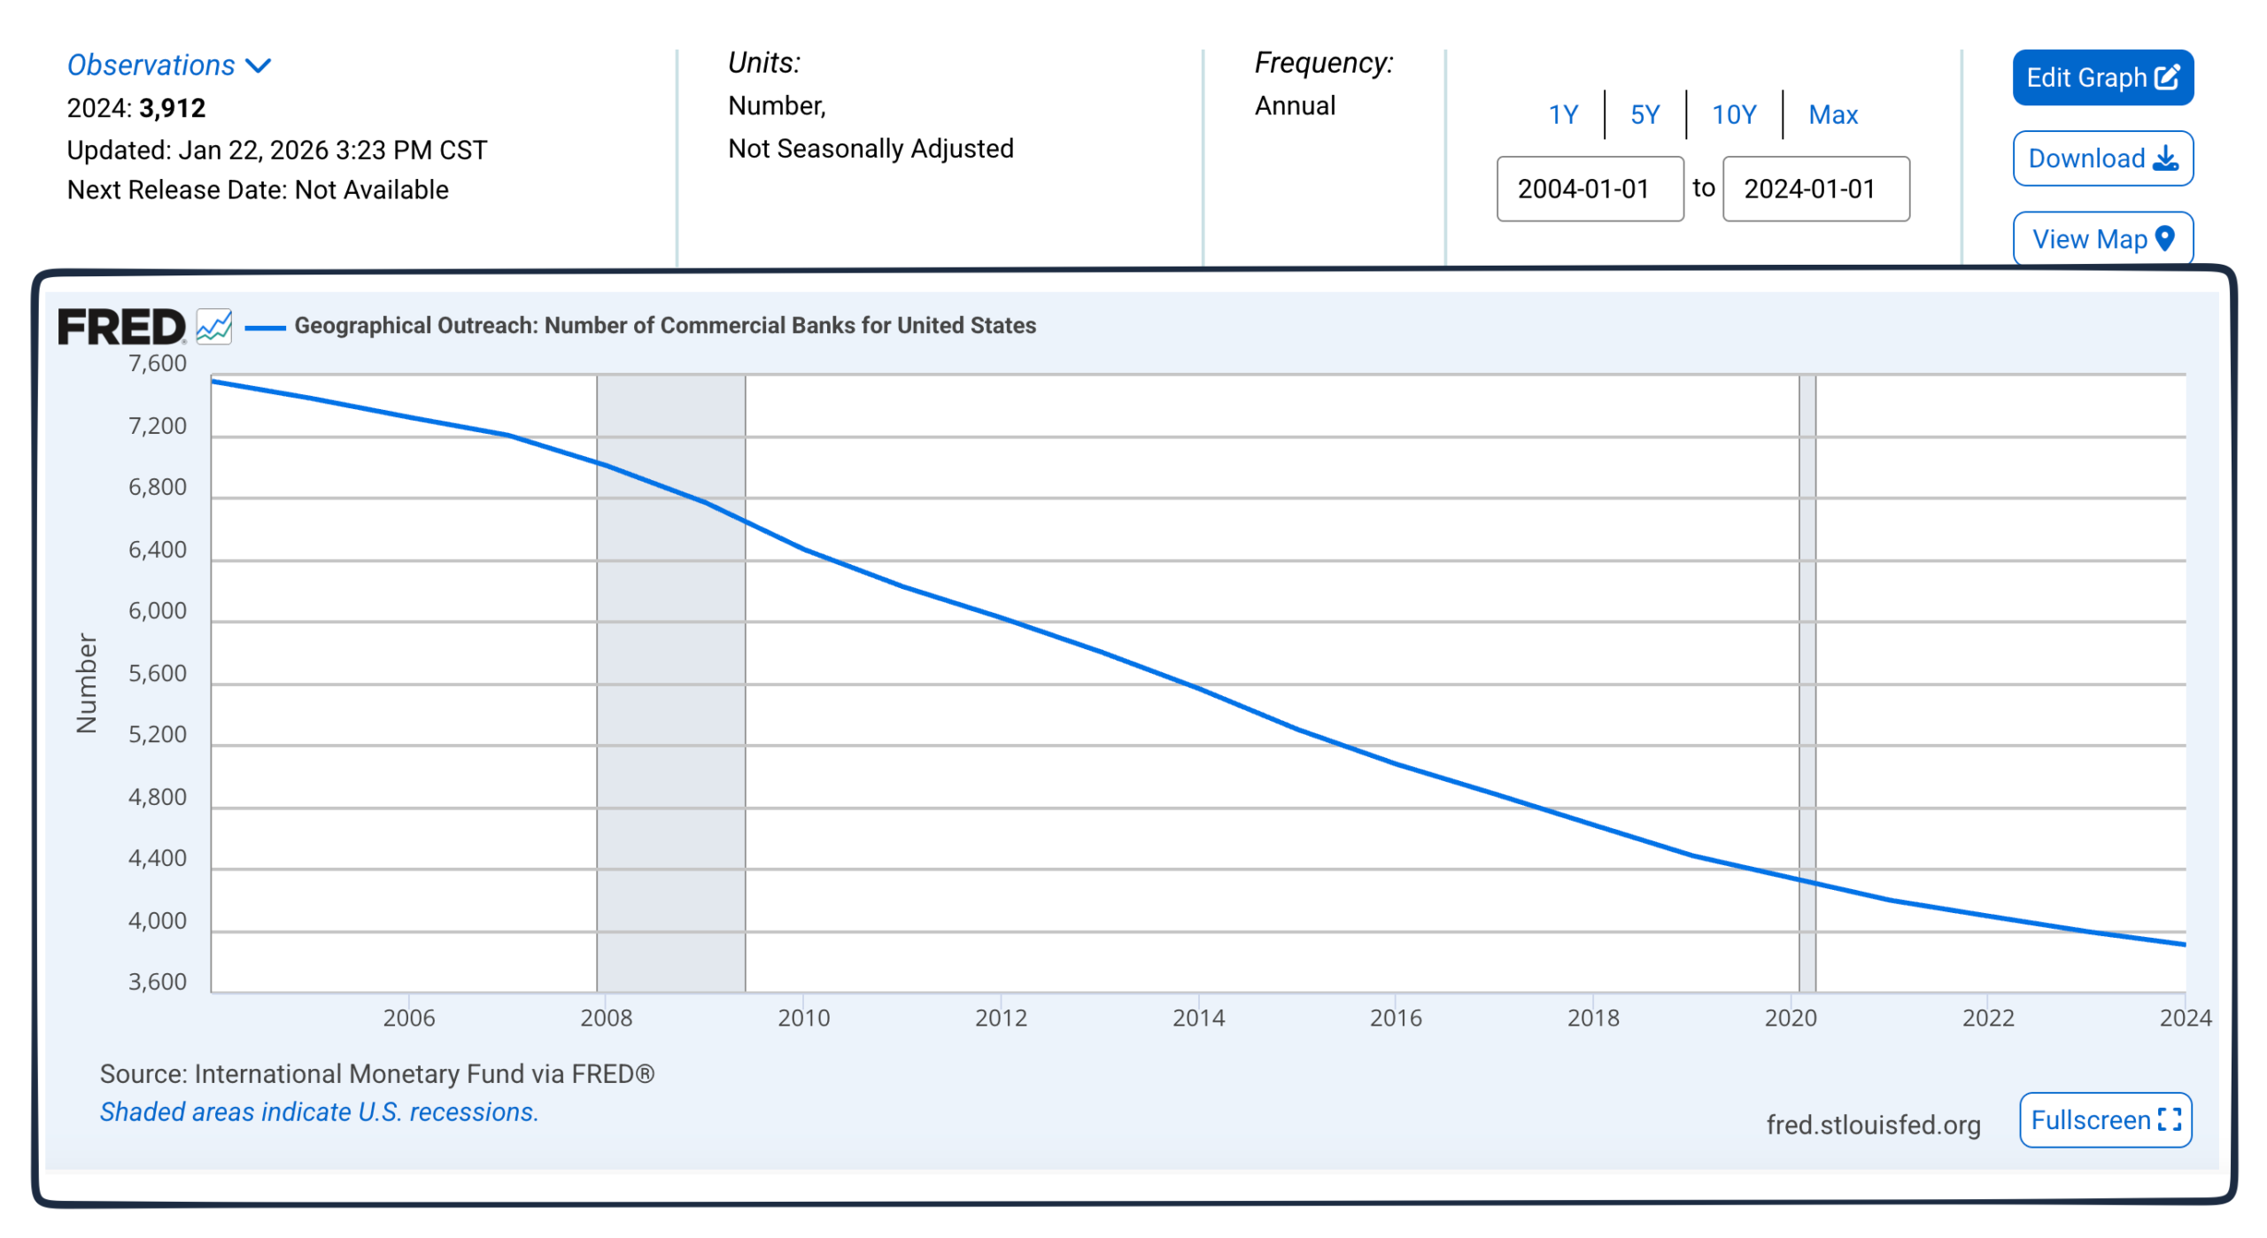Open the Observations dropdown label
2267x1238 pixels.
coord(151,65)
